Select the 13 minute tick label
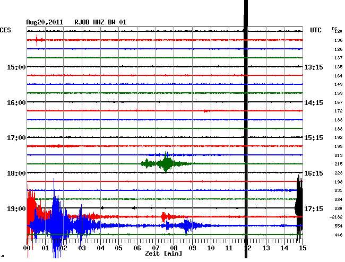Image resolution: width=345 pixels, height=262 pixels. (266, 248)
